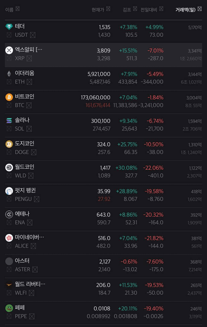Image resolution: width=207 pixels, height=327 pixels.
Task: Toggle the small box left of USDT
Action: (x=9, y=35)
